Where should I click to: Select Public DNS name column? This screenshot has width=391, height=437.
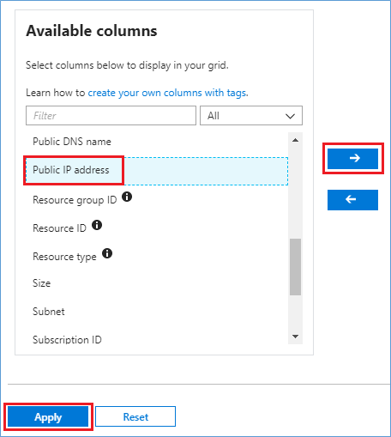click(157, 142)
